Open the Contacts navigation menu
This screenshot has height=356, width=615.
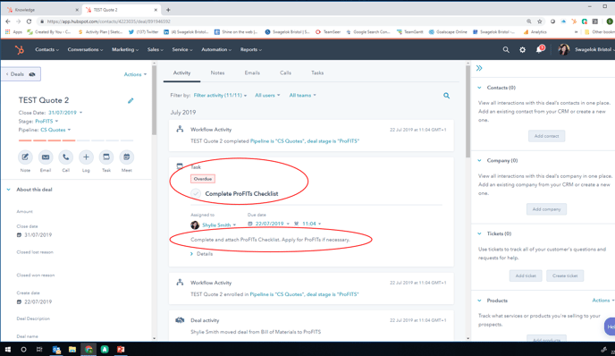point(46,50)
